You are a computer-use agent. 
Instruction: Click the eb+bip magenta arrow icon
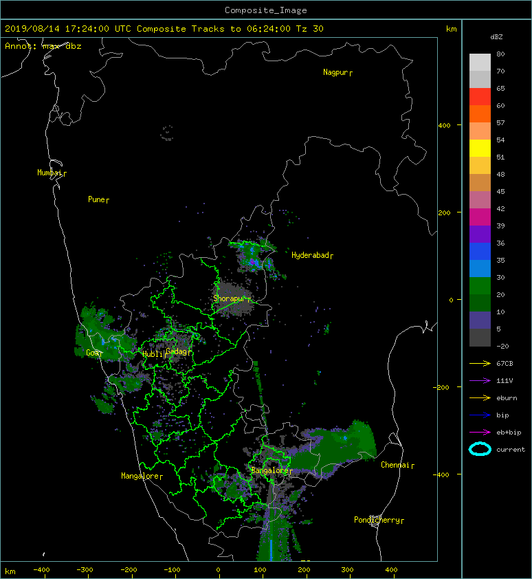pos(480,433)
